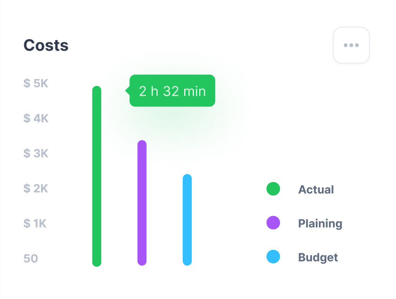The image size is (396, 299).
Task: Toggle visibility of the Budget series
Action: [273, 257]
